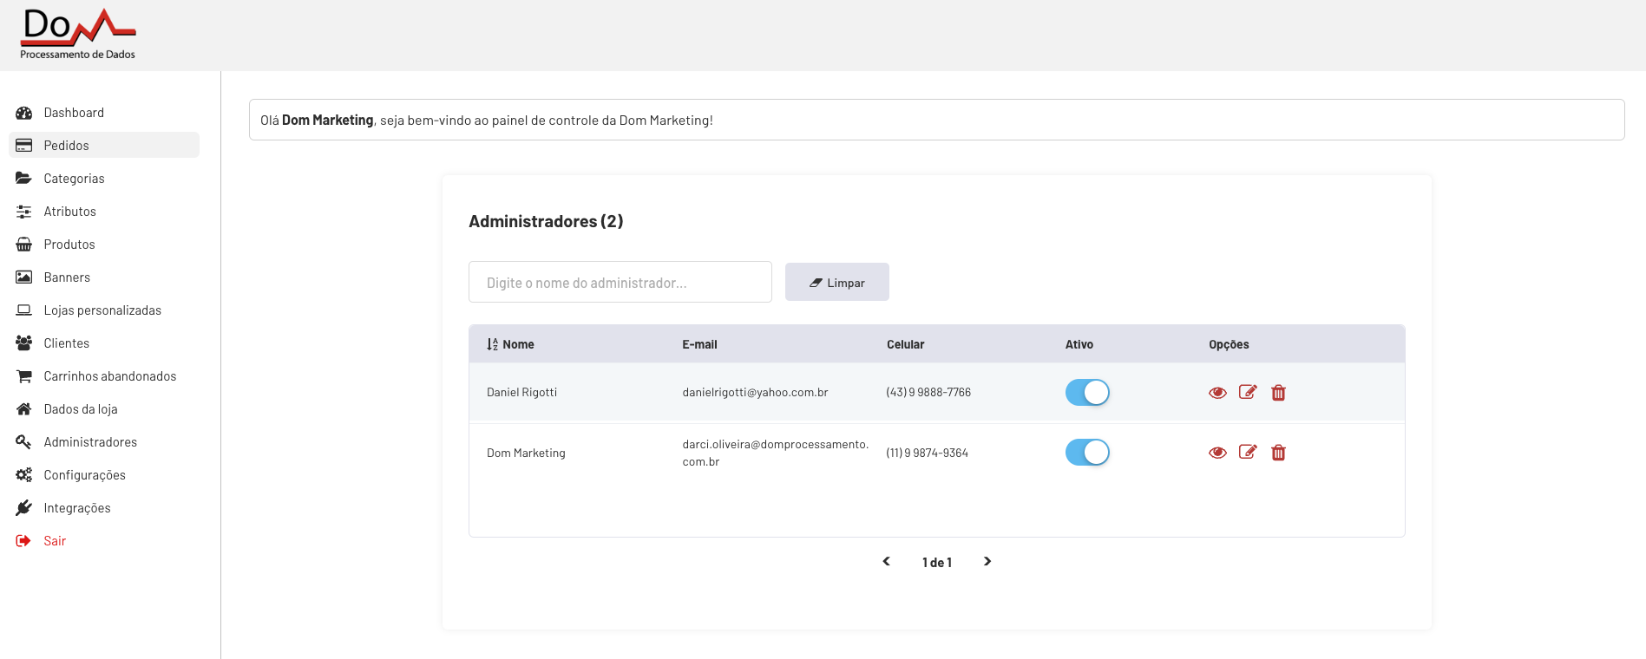This screenshot has width=1646, height=659.
Task: Click the Dashboard gauge icon in sidebar
Action: [24, 113]
